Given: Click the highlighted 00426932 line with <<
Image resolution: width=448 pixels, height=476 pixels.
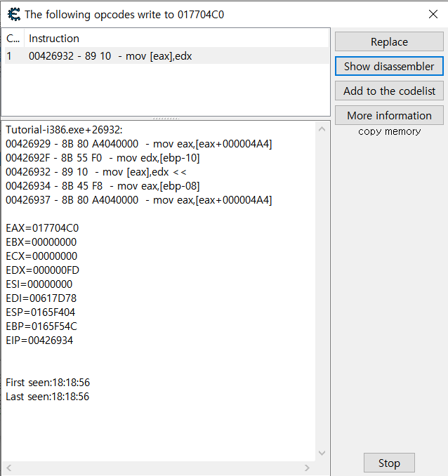Looking at the screenshot, I should pos(96,172).
